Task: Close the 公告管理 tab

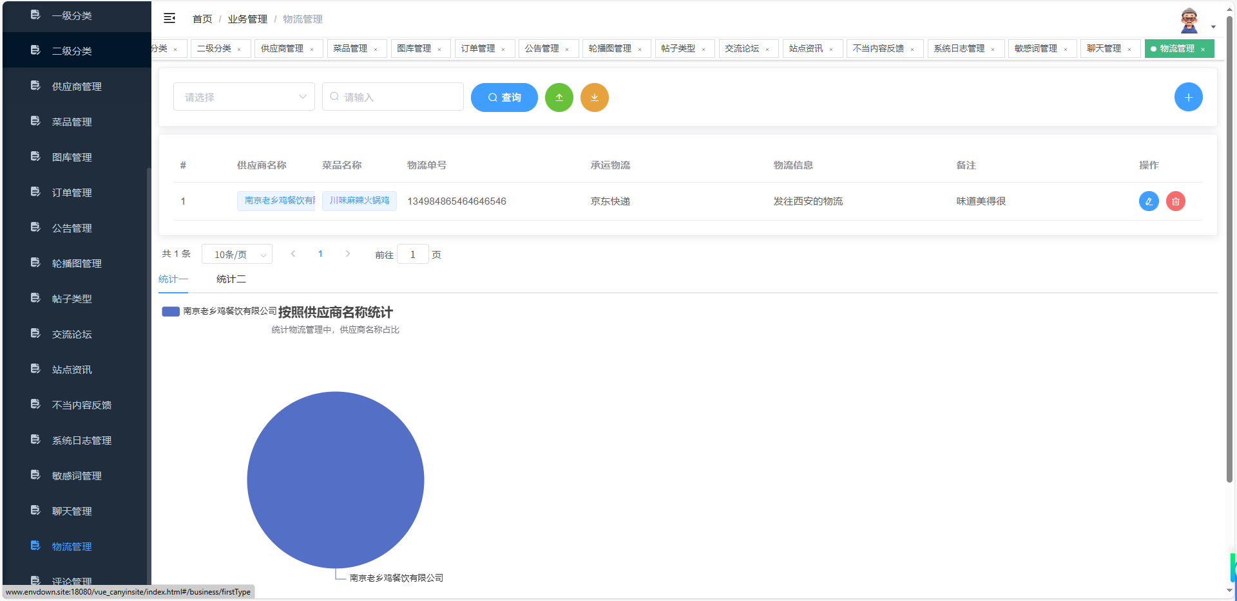Action: point(567,48)
